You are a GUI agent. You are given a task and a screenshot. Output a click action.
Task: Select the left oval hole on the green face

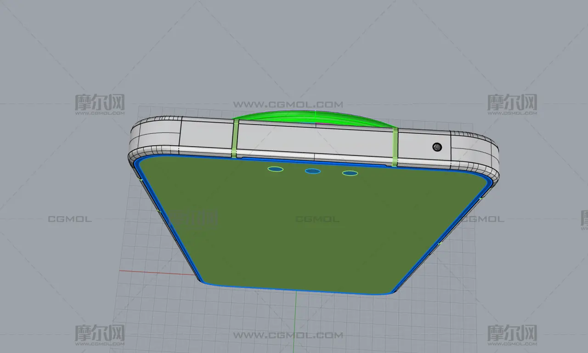pyautogui.click(x=276, y=169)
